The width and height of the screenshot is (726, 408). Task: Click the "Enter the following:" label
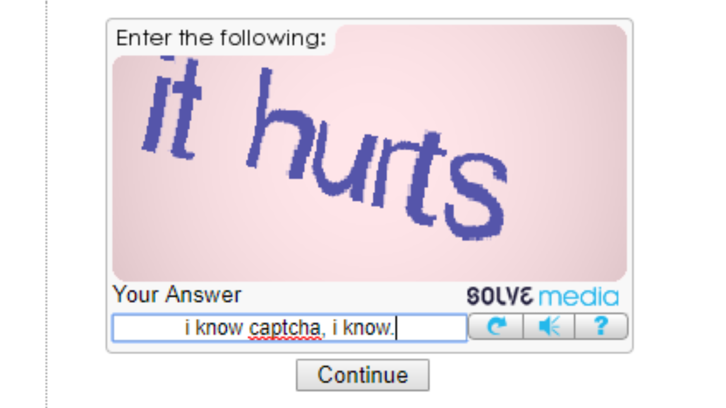[221, 39]
